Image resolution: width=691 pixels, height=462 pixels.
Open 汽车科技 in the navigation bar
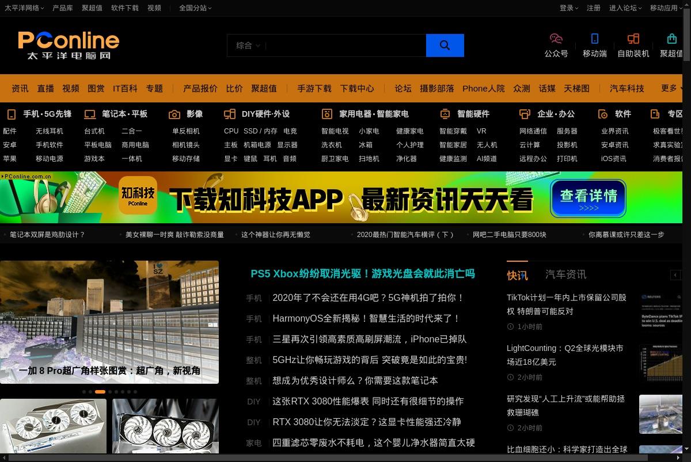[x=627, y=88]
